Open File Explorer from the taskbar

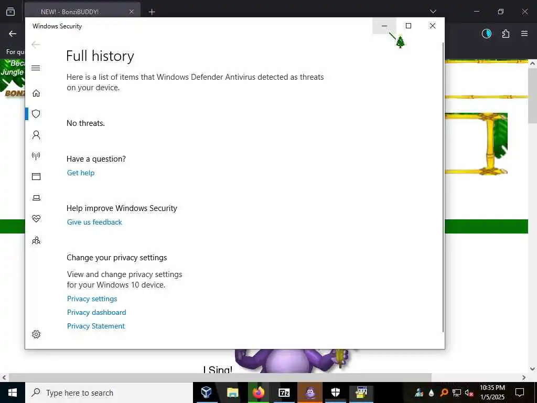point(232,393)
